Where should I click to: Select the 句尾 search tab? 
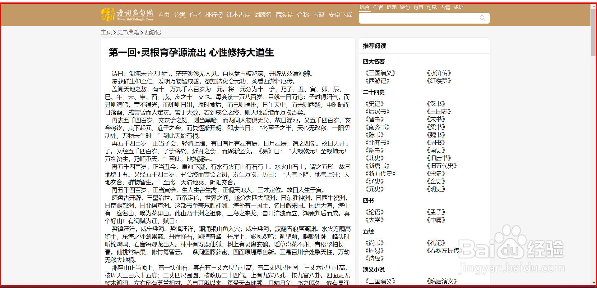pyautogui.click(x=432, y=7)
